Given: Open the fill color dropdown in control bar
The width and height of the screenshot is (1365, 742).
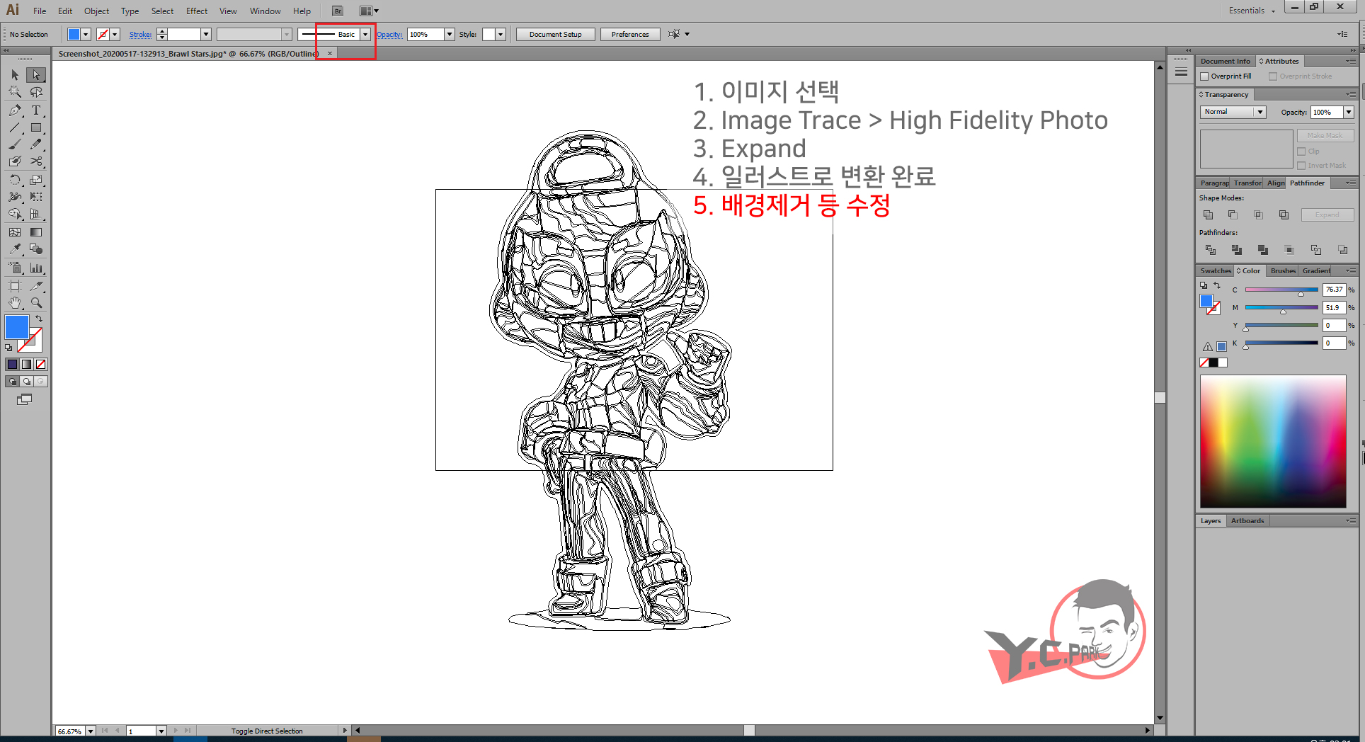Looking at the screenshot, I should click(x=86, y=34).
